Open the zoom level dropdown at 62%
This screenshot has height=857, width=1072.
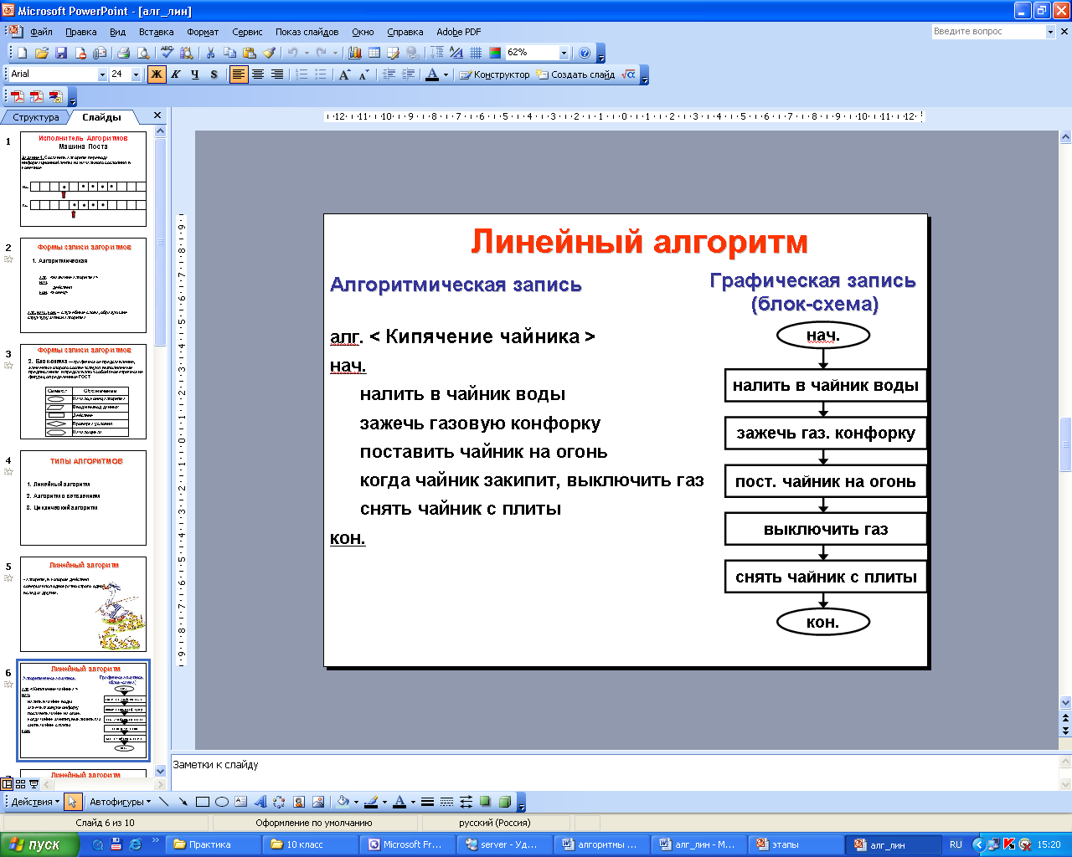click(564, 53)
